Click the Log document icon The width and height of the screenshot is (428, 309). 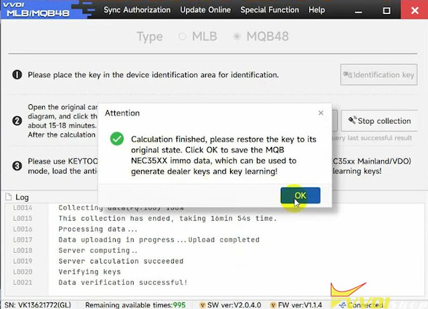[9, 197]
